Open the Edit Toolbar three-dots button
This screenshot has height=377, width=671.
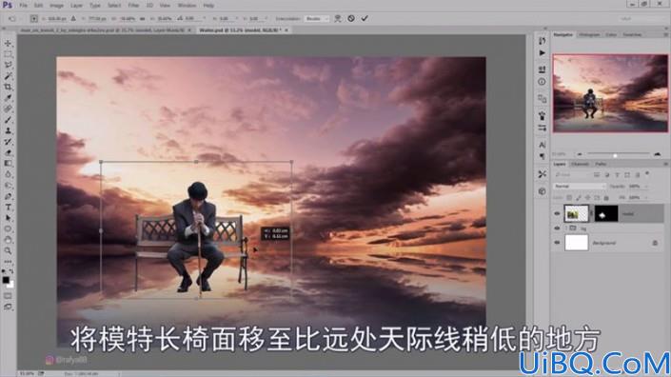coord(9,262)
